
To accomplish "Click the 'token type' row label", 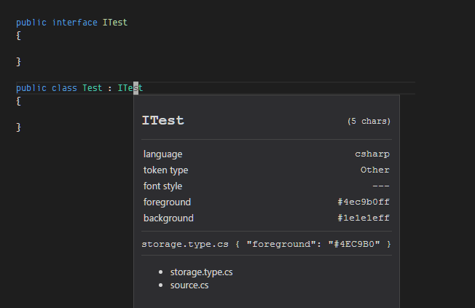I will point(165,170).
